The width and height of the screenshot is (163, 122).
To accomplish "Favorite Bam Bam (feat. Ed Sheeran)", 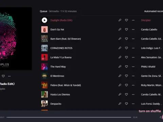I will click(126, 39).
